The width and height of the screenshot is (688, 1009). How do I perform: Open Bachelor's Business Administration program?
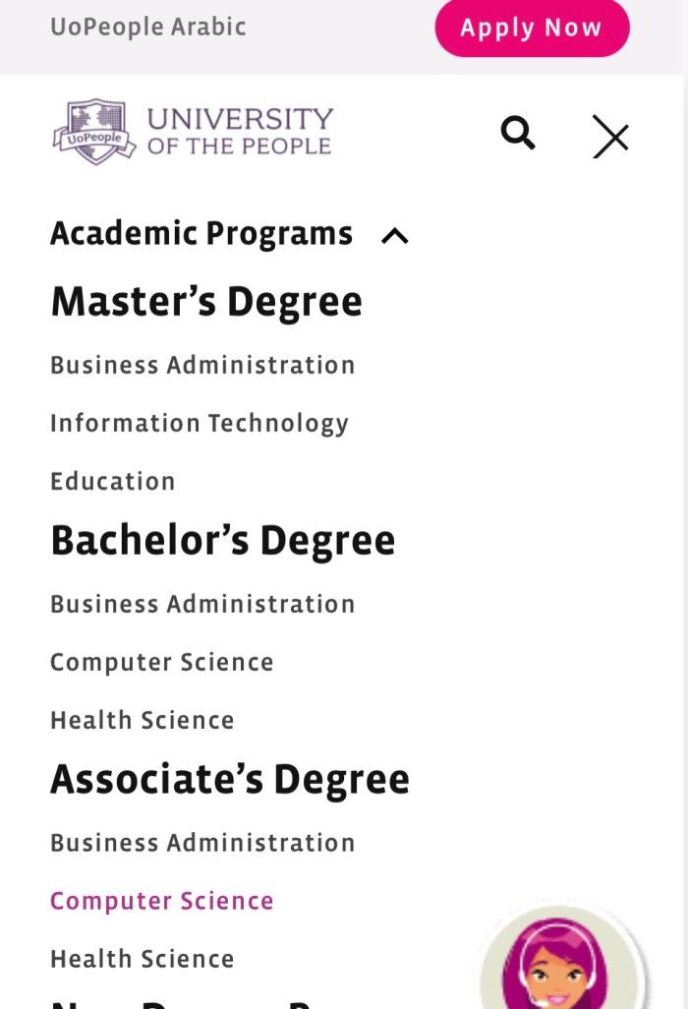[x=202, y=604]
